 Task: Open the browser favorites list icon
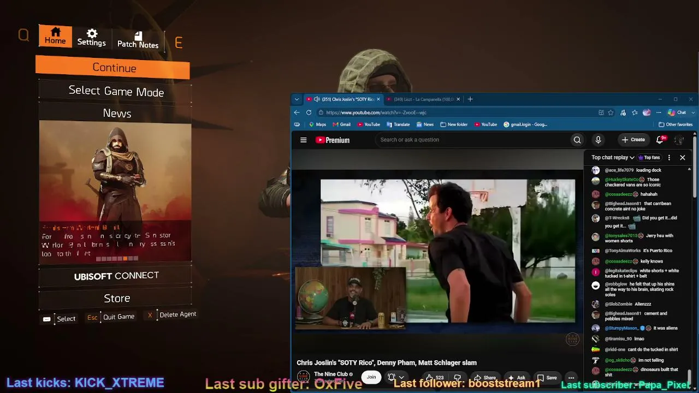pyautogui.click(x=635, y=112)
